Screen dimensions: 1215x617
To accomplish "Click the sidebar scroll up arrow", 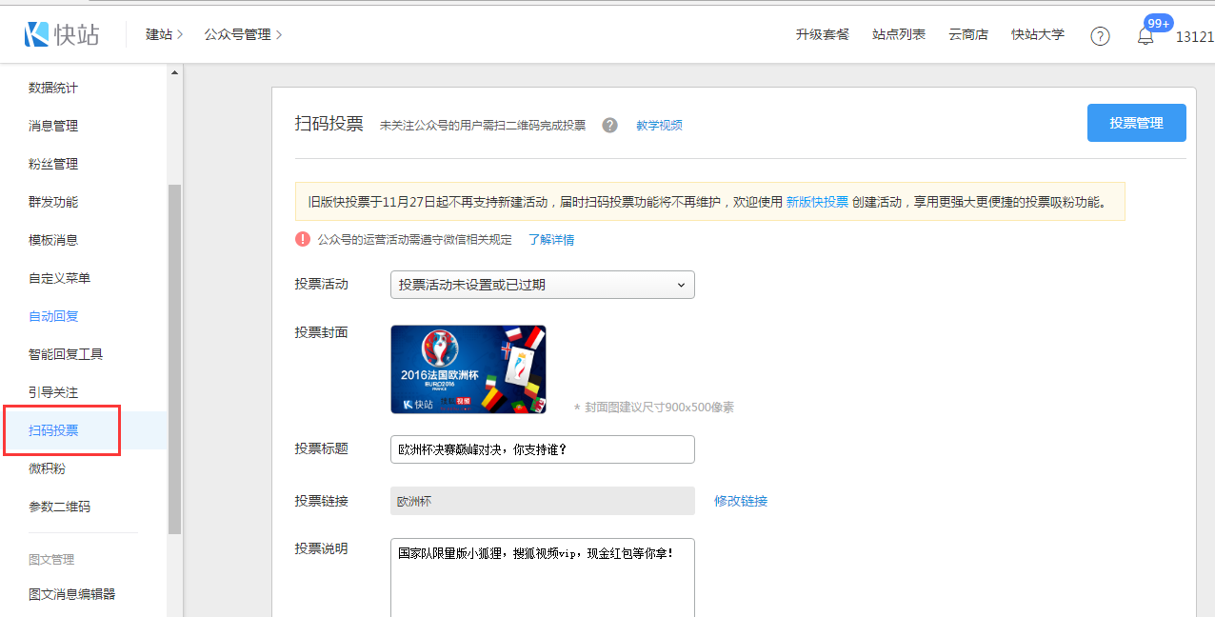I will point(174,73).
